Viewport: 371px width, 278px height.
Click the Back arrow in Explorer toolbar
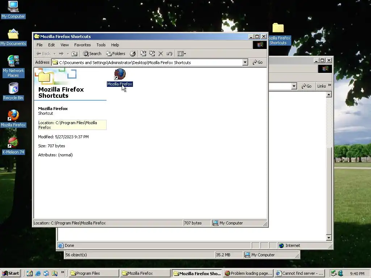tap(43, 54)
